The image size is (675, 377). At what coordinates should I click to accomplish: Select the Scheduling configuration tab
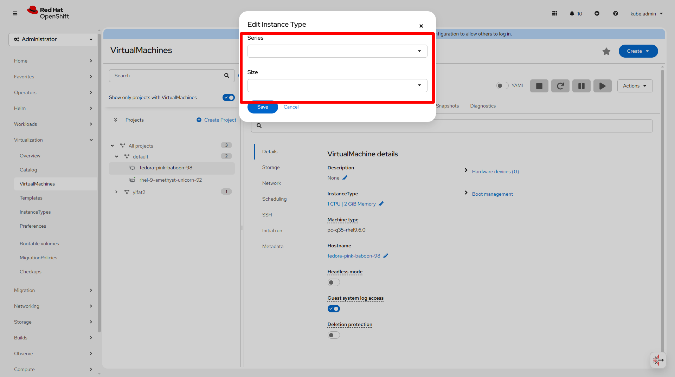click(x=275, y=199)
